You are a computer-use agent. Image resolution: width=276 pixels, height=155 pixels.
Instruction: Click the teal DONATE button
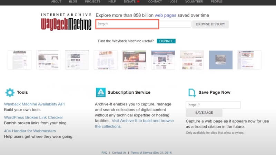(x=166, y=41)
